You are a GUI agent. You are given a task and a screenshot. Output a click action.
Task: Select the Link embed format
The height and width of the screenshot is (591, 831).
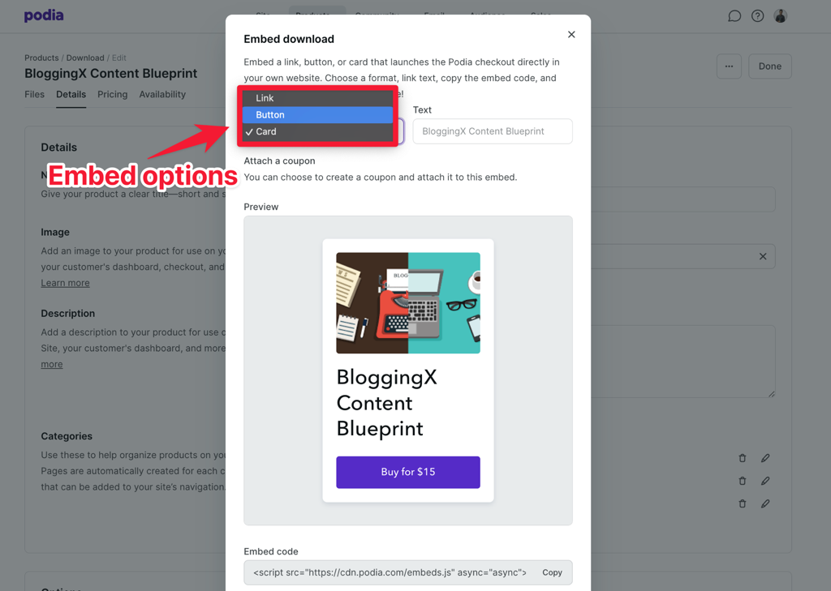[316, 97]
